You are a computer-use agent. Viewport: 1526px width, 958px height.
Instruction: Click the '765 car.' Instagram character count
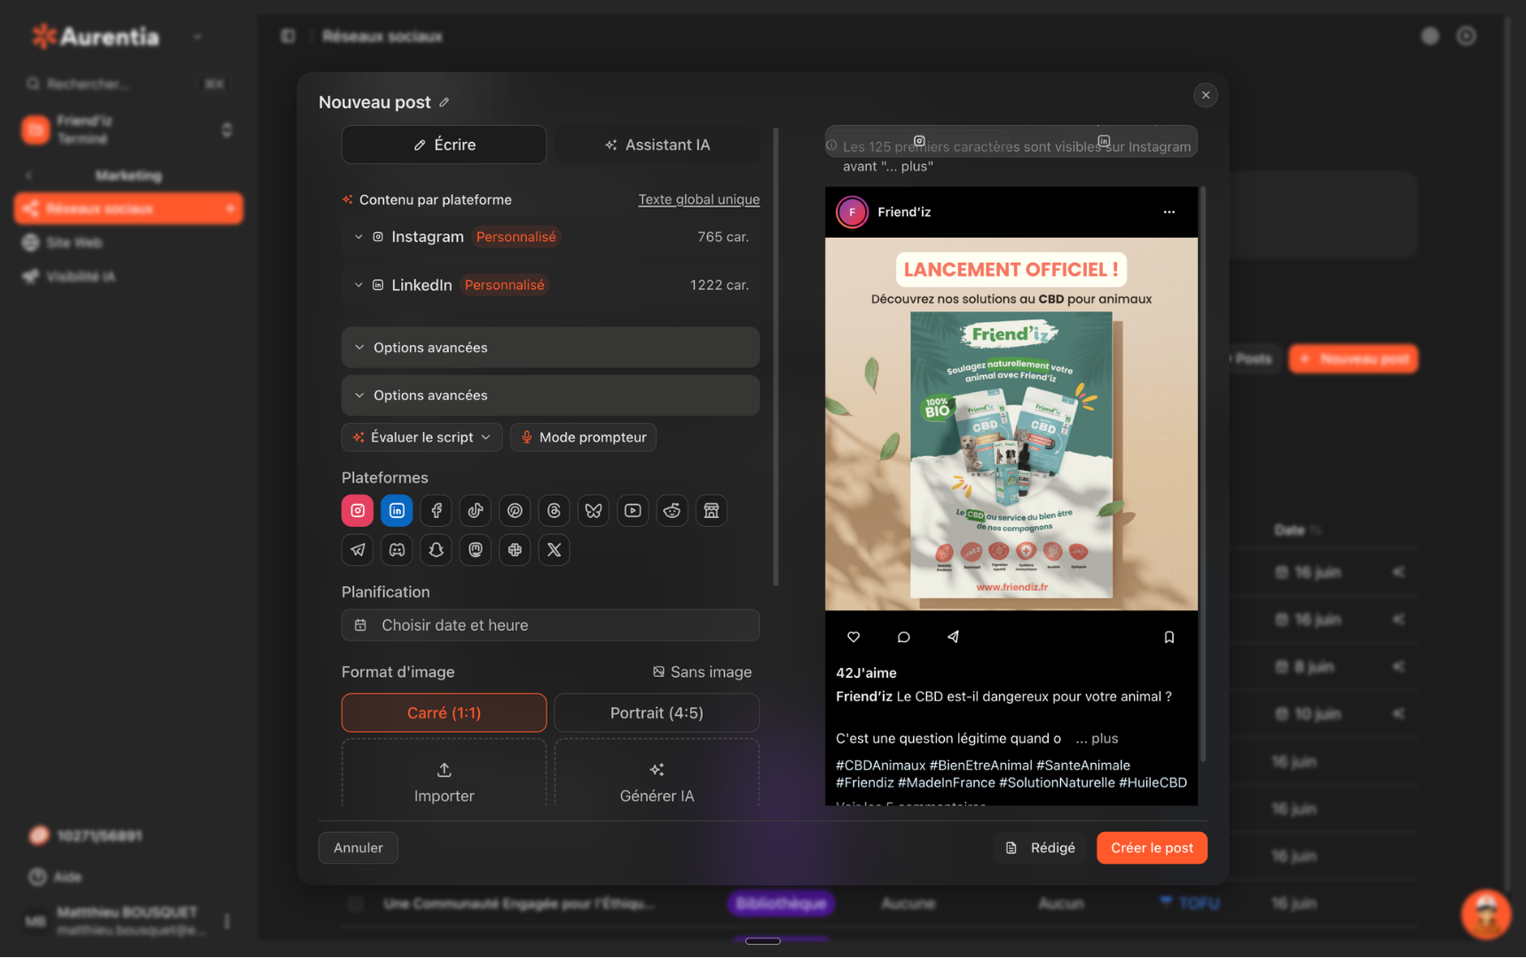[x=723, y=237]
